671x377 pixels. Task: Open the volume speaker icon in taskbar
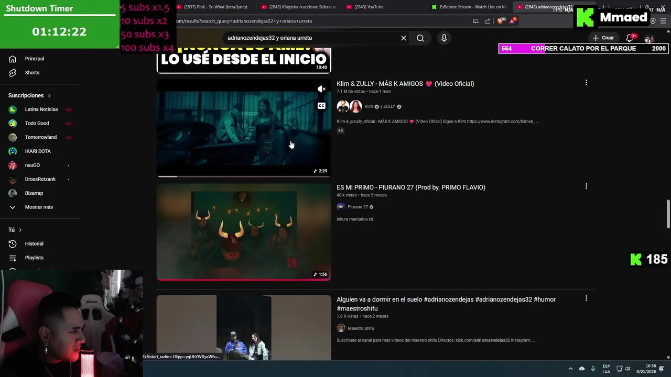(627, 369)
